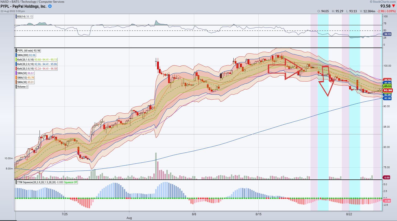The width and height of the screenshot is (397, 221).
Task: Click the NASD + BATS / Technology sector line
Action: (32, 2)
